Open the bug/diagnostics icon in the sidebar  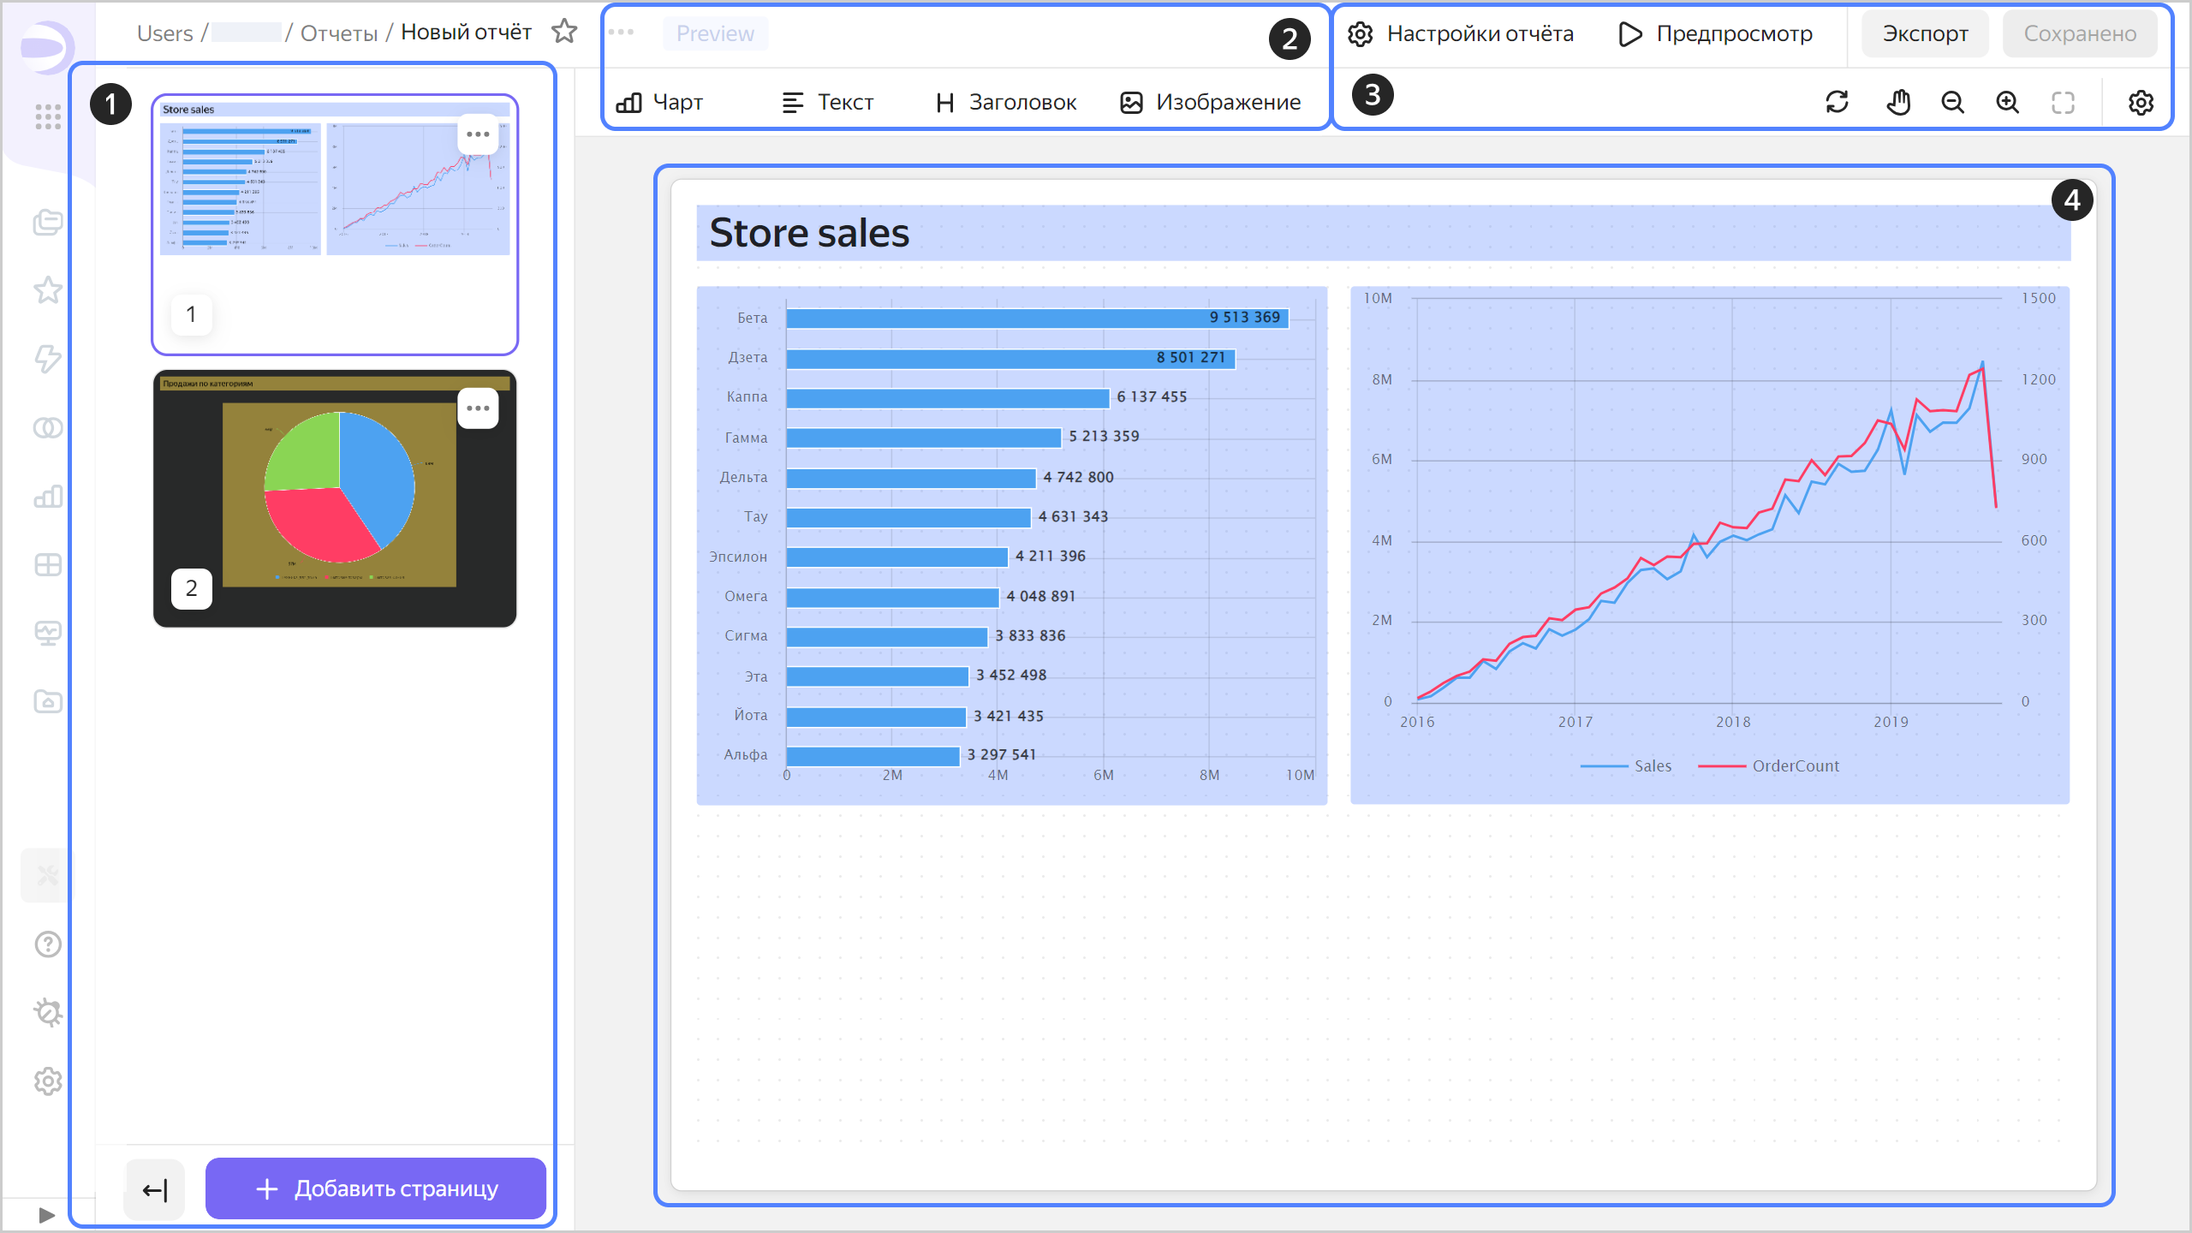(48, 1013)
